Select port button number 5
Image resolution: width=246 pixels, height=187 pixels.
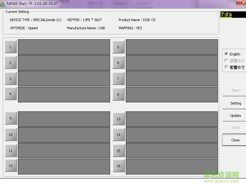pyautogui.click(x=118, y=47)
